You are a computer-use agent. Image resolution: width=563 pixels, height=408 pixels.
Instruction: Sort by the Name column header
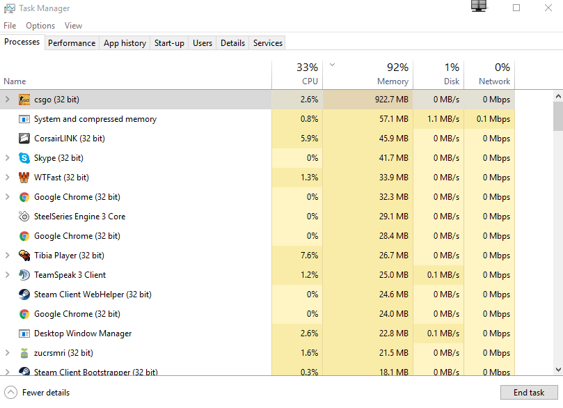[x=136, y=74]
